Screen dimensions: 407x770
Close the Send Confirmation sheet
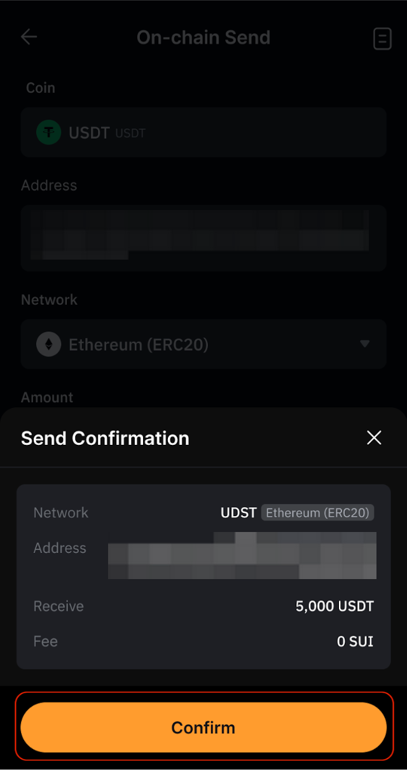(374, 438)
